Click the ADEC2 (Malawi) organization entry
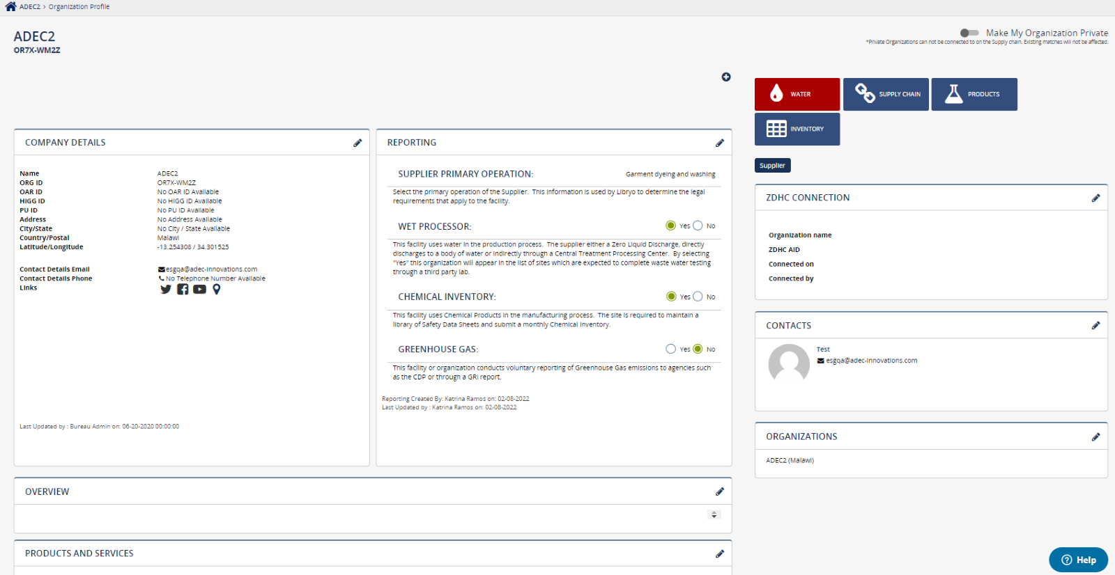 point(790,461)
